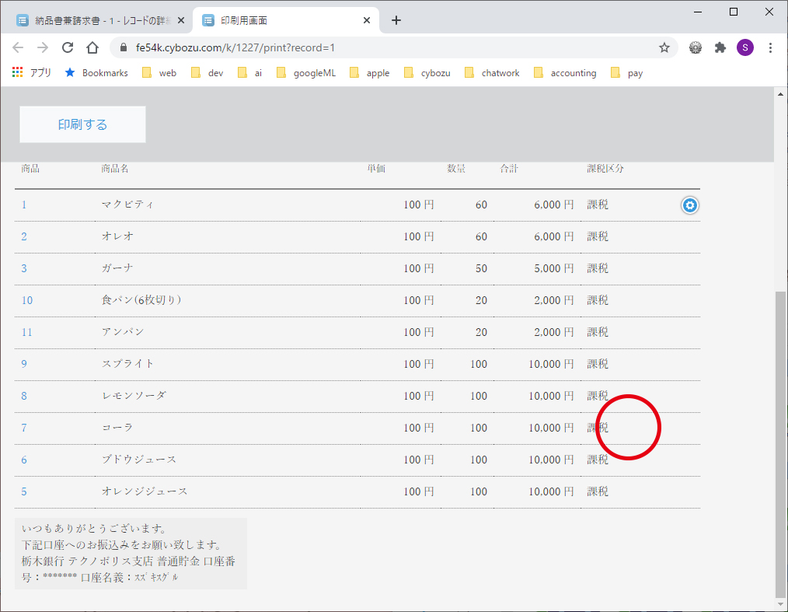Click the quantity 50 in the ガーナ row

coord(482,268)
